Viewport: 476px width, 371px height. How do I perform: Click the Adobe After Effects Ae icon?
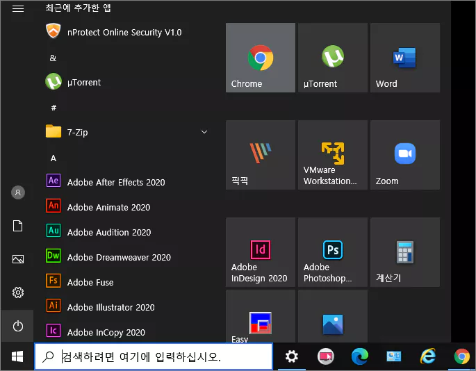(54, 181)
